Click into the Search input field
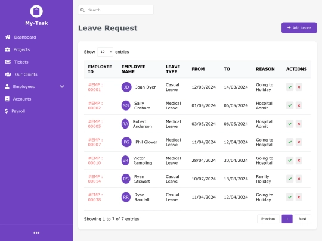This screenshot has width=322, height=241. tap(116, 10)
